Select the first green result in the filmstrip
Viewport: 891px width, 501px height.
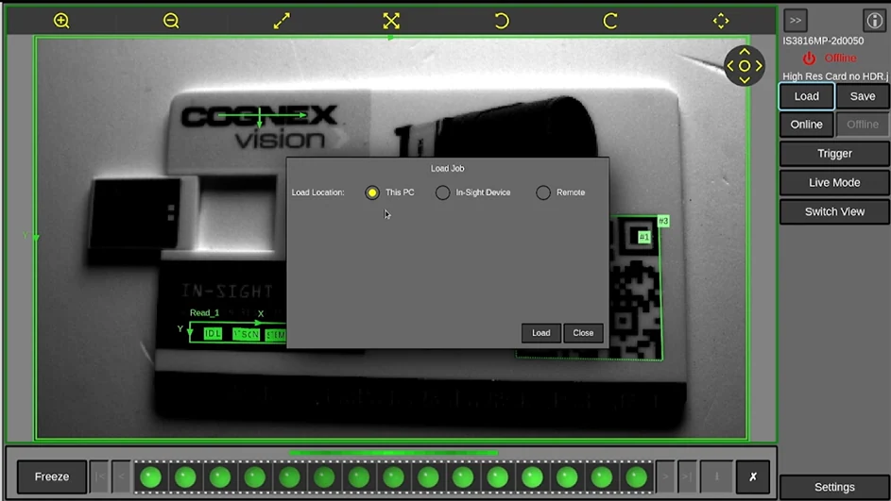(x=150, y=477)
